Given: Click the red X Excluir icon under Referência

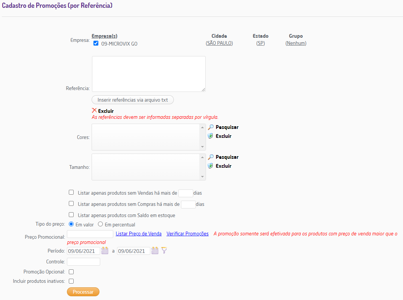Looking at the screenshot, I should 94,111.
